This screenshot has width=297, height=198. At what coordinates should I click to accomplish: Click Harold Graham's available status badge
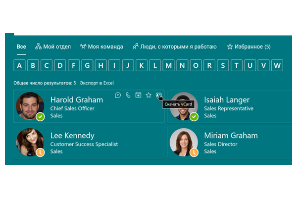41,116
